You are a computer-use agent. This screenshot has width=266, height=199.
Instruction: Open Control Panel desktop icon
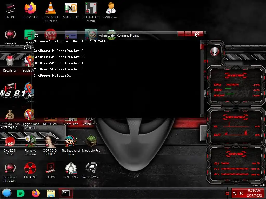tap(10, 91)
